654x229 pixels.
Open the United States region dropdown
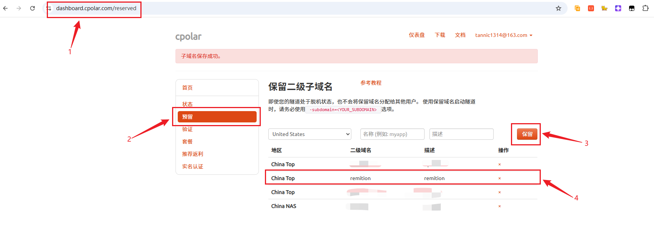(309, 134)
